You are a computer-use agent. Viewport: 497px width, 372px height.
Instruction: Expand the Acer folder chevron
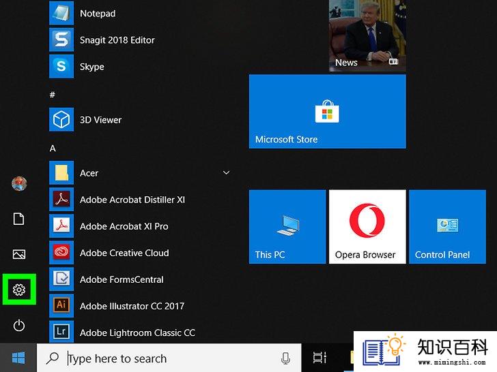[227, 173]
